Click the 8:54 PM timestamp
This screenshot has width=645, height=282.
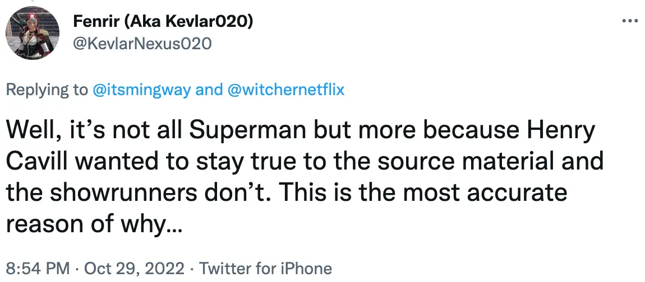(39, 268)
